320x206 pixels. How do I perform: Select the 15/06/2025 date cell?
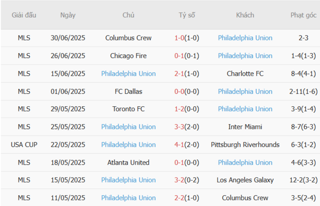coord(68,74)
